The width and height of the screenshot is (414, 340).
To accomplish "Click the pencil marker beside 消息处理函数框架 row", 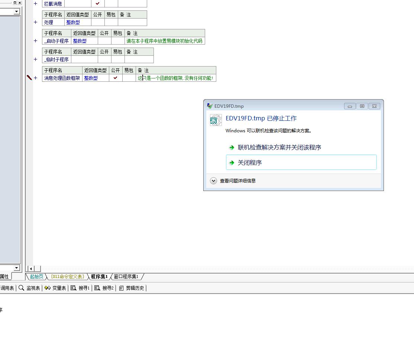I will 29,78.
